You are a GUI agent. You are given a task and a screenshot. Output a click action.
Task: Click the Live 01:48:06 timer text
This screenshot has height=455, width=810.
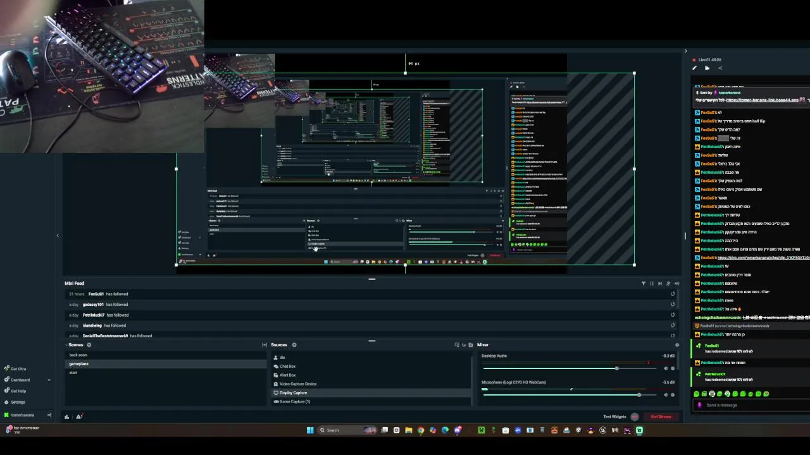pos(710,60)
